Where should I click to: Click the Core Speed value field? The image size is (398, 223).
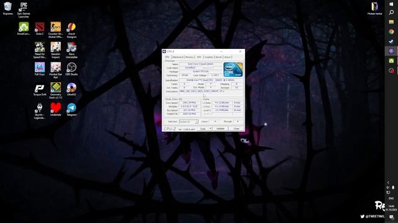click(x=189, y=103)
